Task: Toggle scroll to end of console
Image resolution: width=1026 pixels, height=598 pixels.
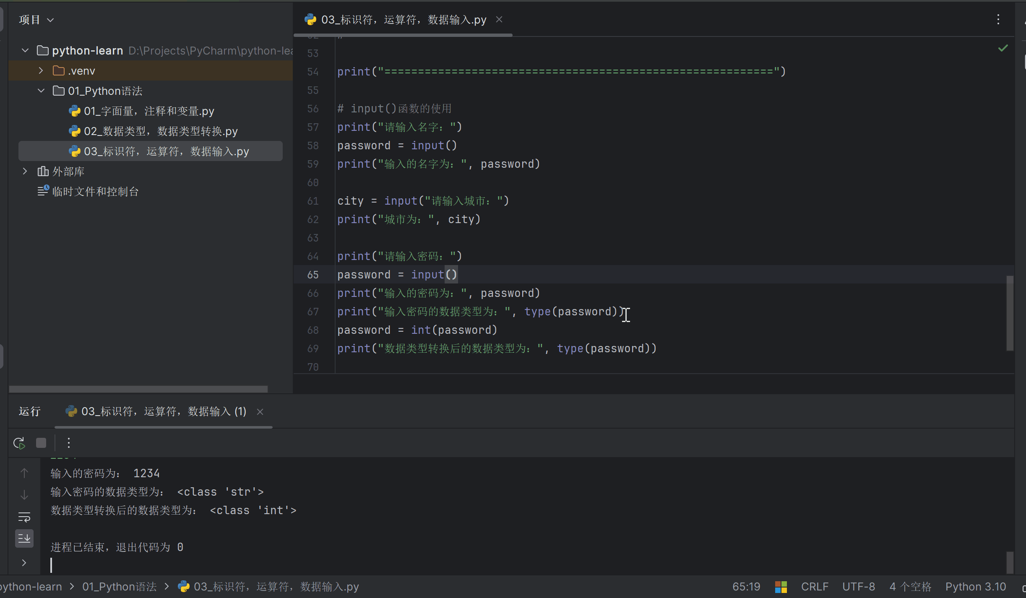Action: 24,538
